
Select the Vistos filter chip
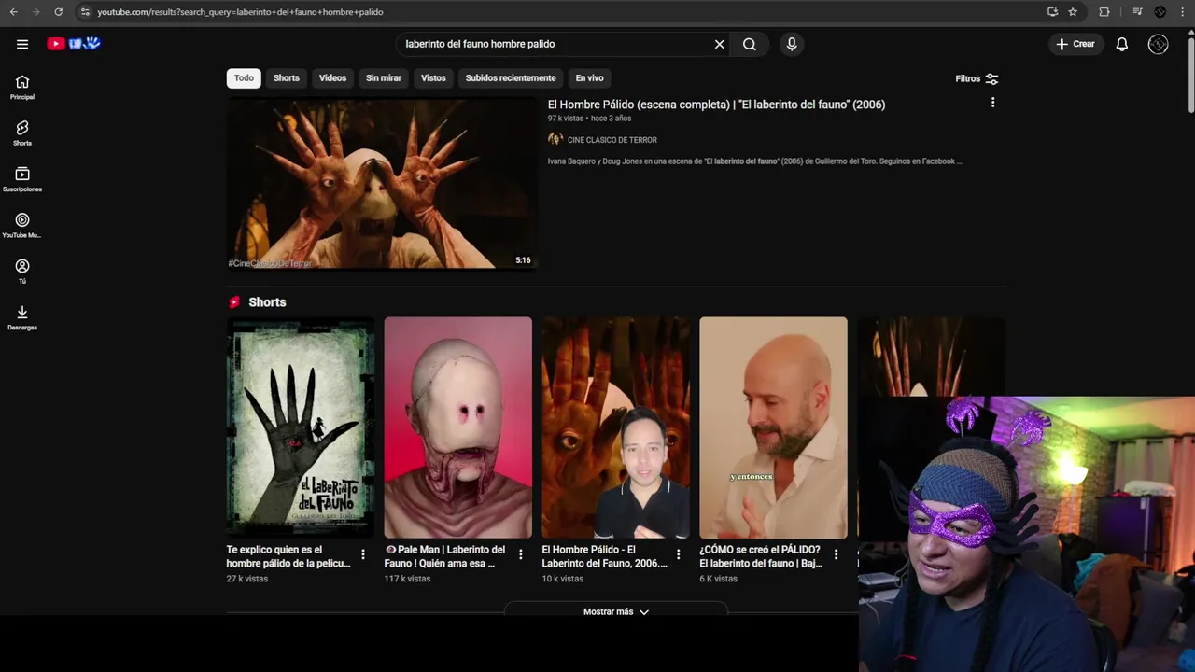433,78
